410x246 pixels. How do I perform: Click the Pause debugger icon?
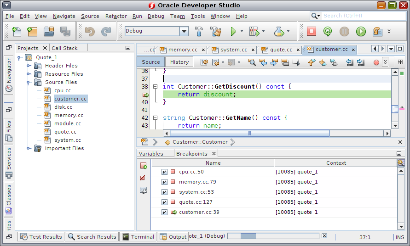(x=344, y=31)
